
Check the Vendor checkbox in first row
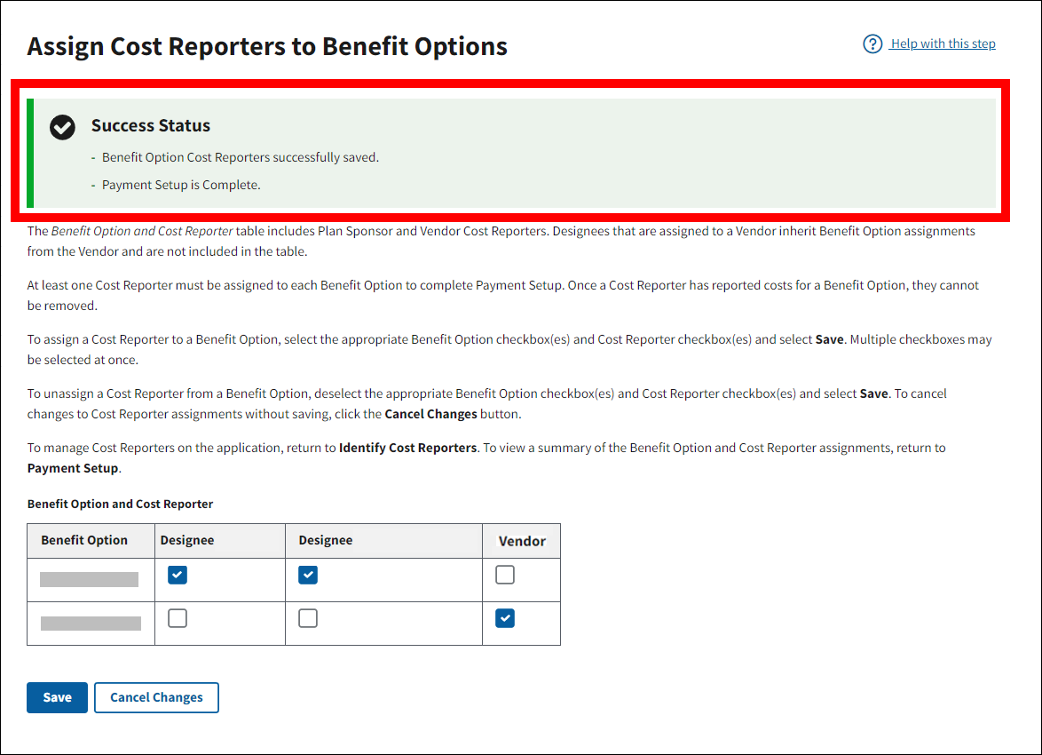505,576
